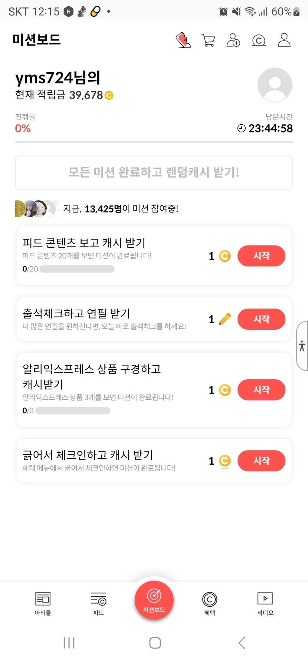Start the 알리익스프레스 상품 구경 mission
This screenshot has width=308, height=660.
(261, 390)
